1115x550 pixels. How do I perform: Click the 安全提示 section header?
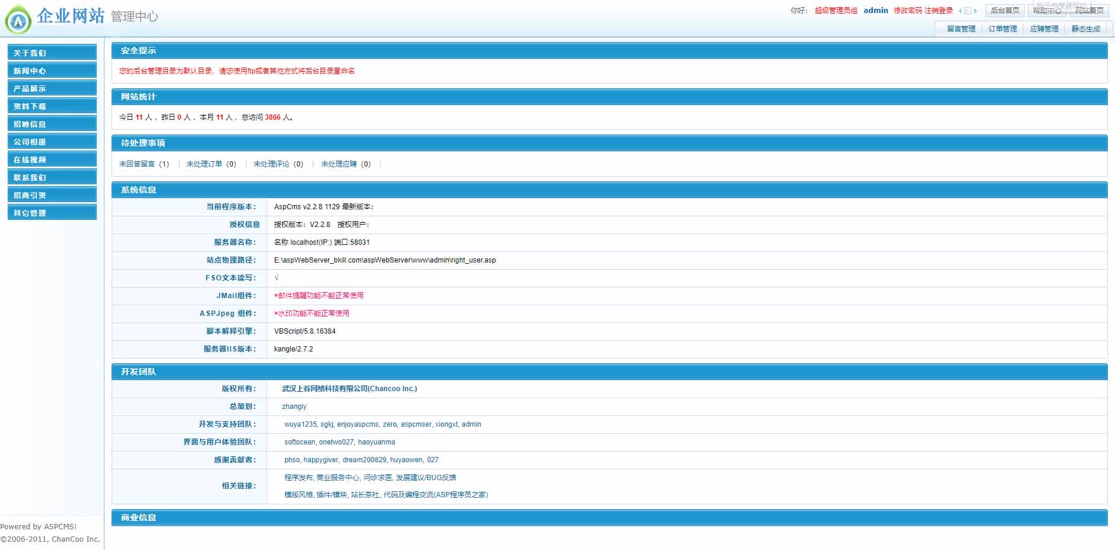click(609, 51)
